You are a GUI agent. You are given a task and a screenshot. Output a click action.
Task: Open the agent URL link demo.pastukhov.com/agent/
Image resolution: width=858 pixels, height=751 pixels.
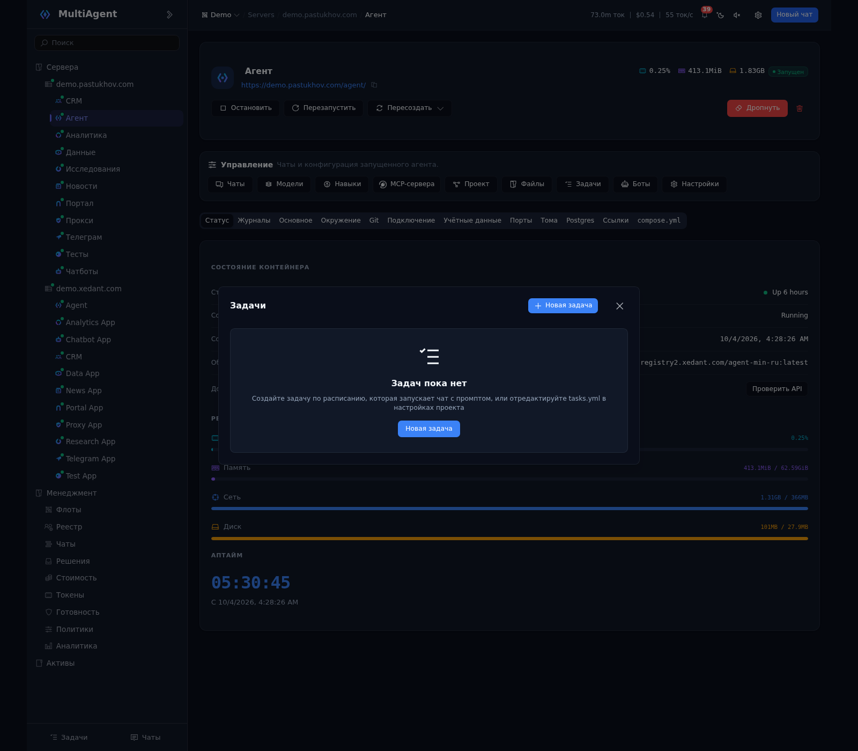(304, 85)
